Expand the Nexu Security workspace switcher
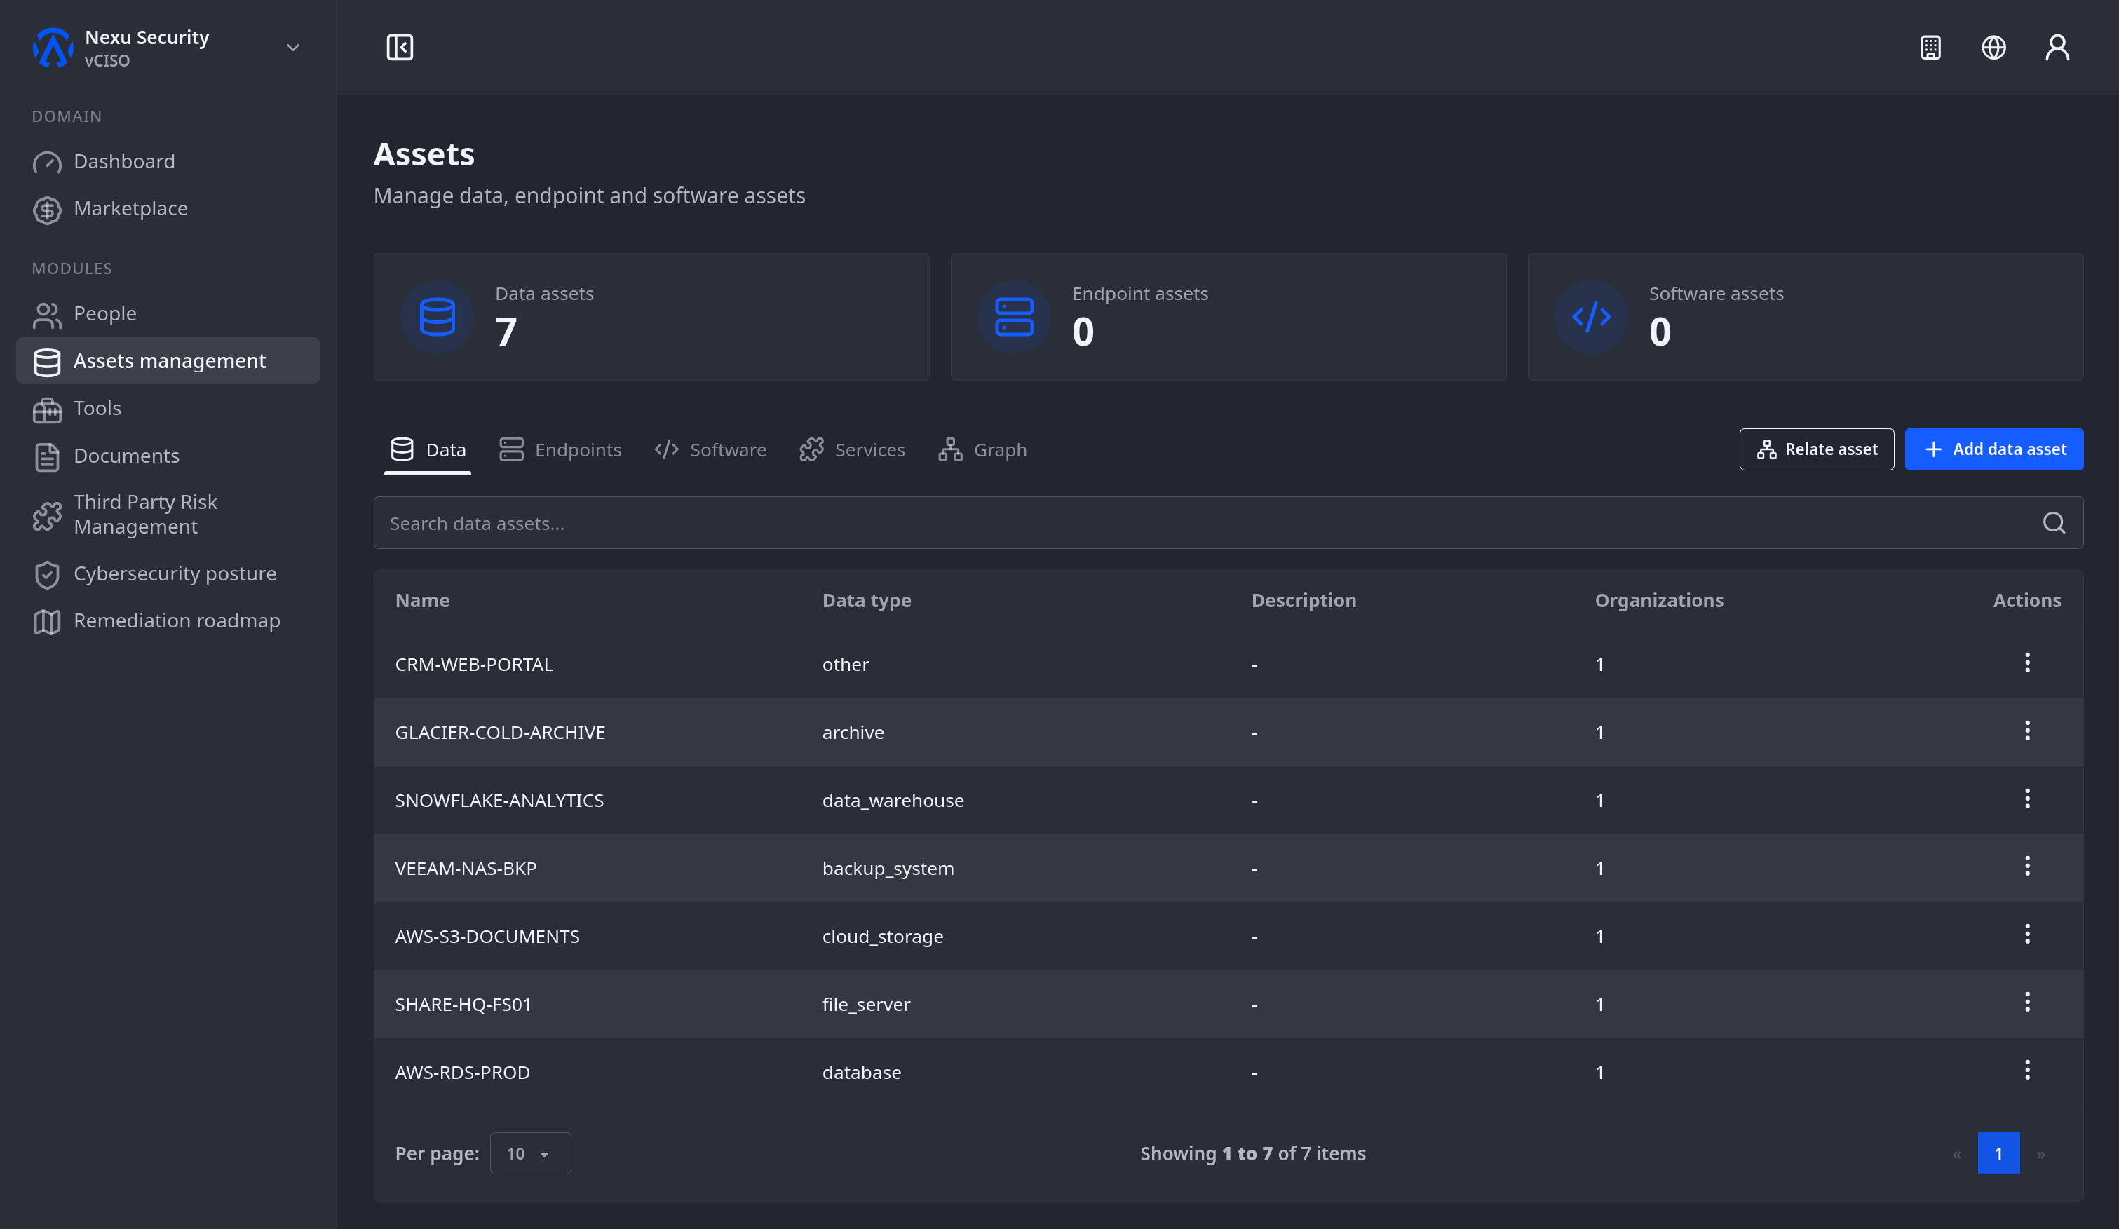The width and height of the screenshot is (2119, 1229). pos(292,48)
